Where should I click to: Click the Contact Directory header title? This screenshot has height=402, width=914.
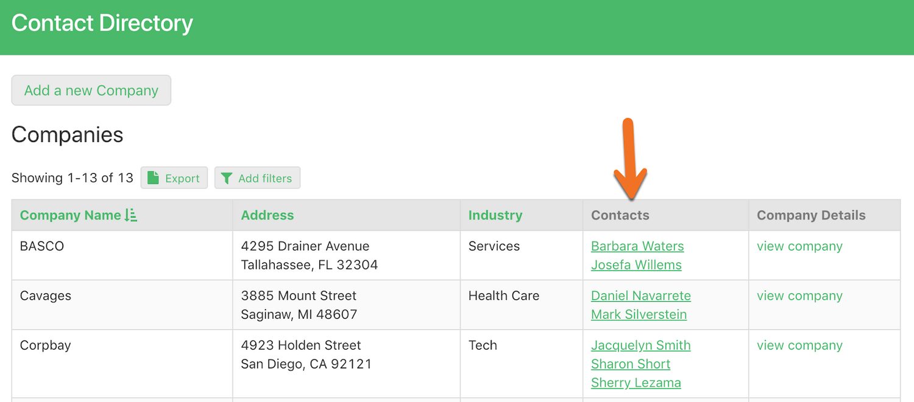102,23
